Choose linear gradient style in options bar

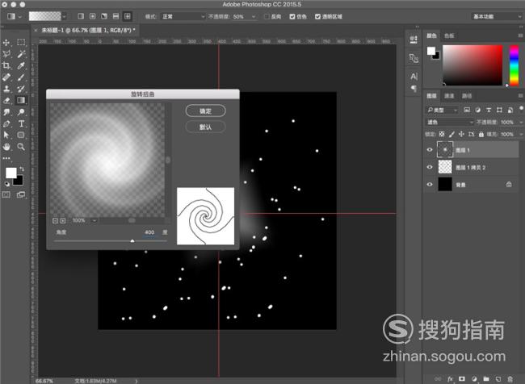tap(81, 16)
